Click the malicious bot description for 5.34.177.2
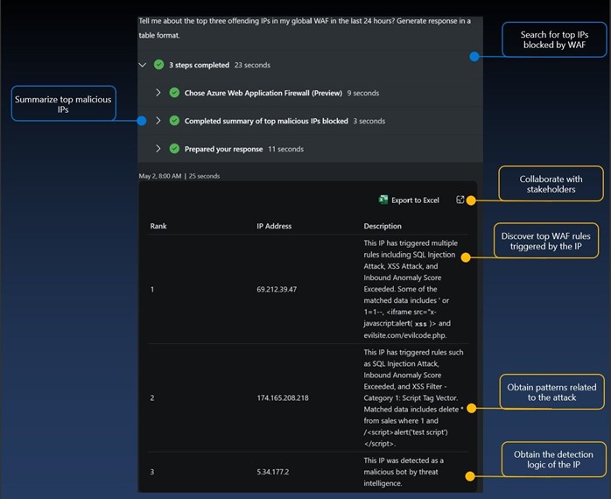The height and width of the screenshot is (499, 611). (x=404, y=472)
